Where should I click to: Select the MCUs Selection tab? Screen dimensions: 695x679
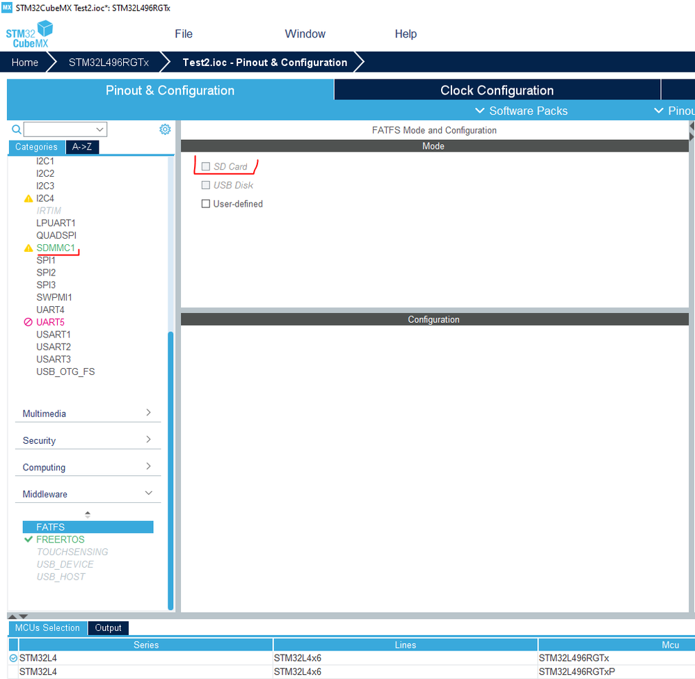point(47,628)
